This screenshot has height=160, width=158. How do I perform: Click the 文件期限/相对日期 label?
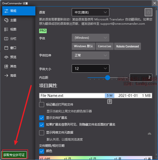(x=52, y=146)
